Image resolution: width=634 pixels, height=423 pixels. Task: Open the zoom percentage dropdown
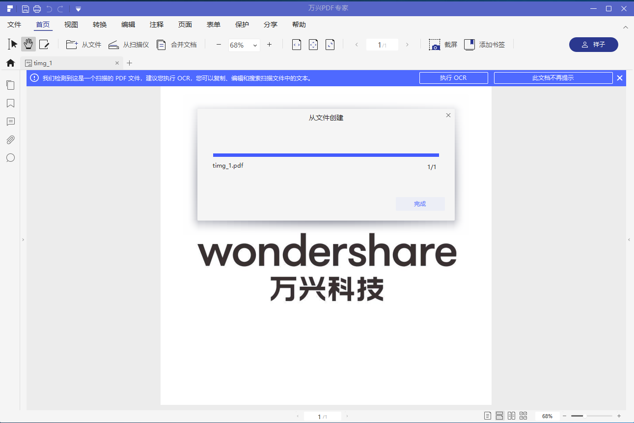(256, 45)
